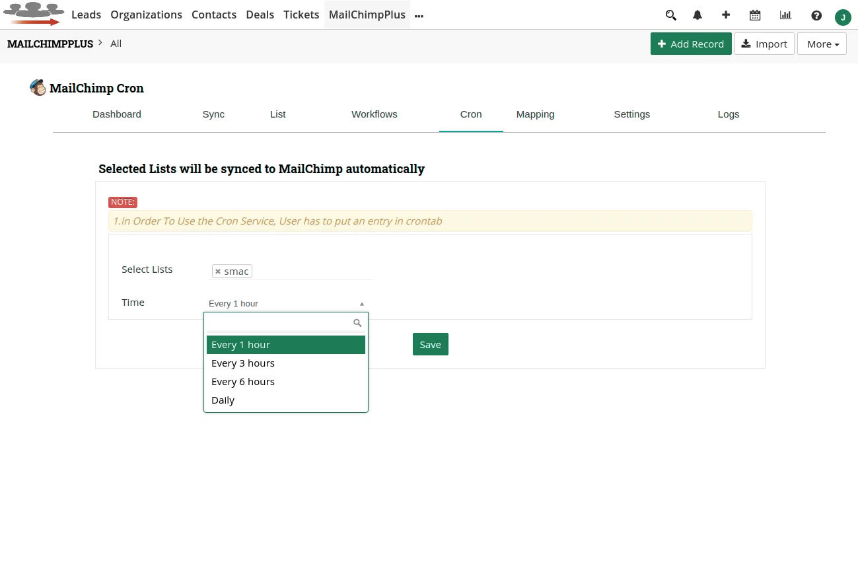Open the calendar icon
This screenshot has width=858, height=576.
755,15
